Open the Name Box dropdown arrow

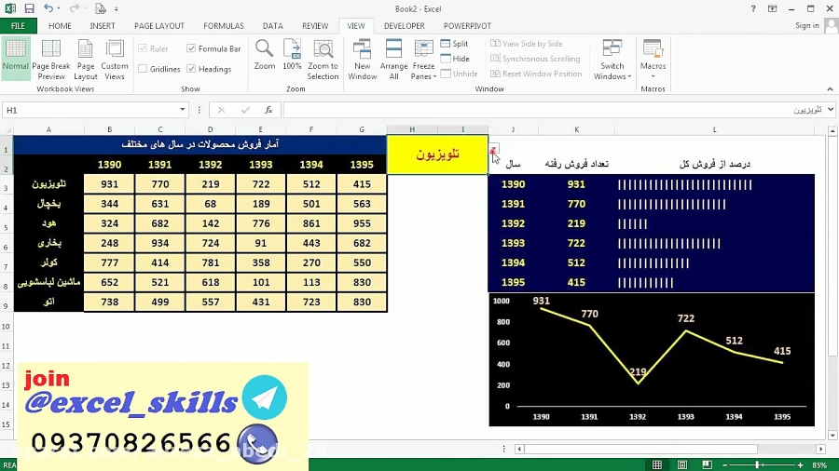[182, 110]
